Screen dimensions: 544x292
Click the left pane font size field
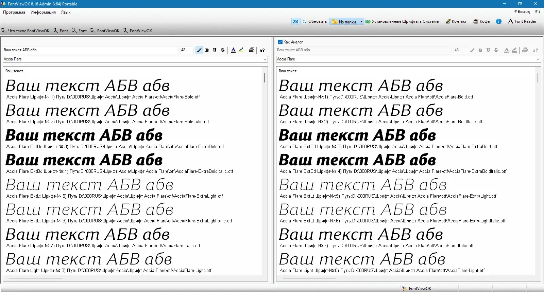pos(187,50)
